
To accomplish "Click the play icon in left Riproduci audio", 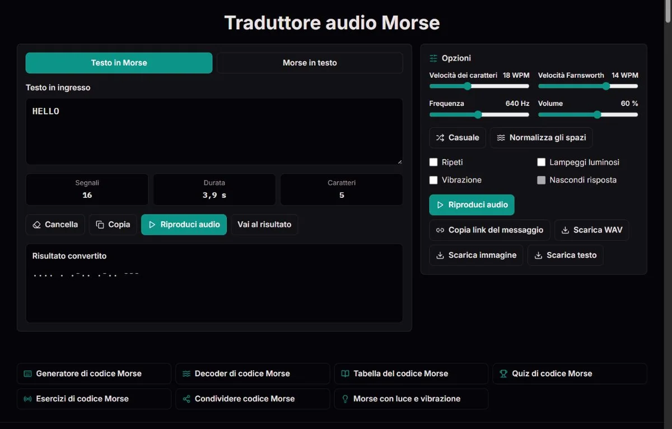I will [x=152, y=225].
